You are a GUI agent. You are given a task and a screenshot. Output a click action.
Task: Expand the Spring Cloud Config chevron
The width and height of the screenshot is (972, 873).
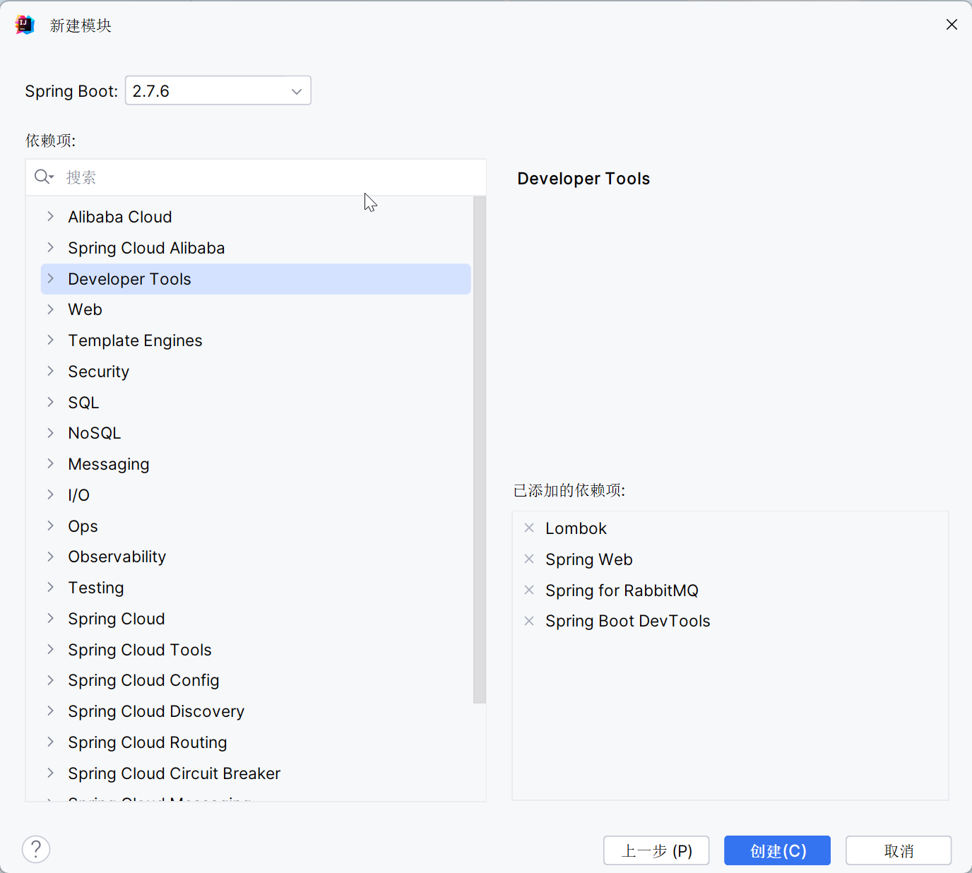point(50,680)
